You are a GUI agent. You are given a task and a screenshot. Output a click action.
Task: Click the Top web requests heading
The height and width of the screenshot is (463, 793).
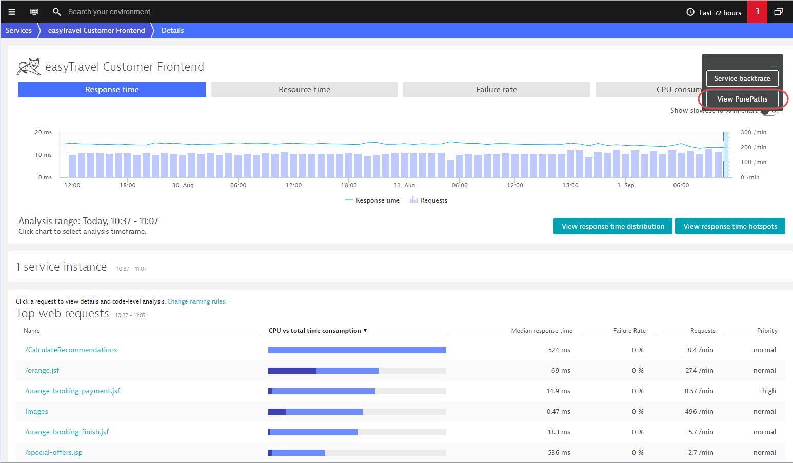click(63, 314)
